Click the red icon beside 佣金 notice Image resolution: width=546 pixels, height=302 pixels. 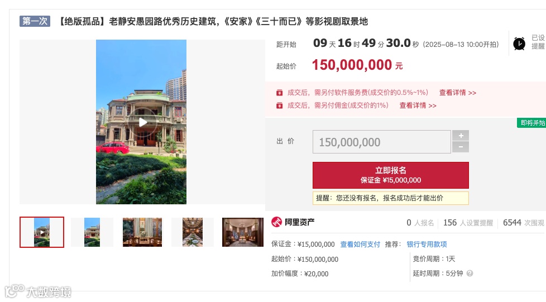click(x=279, y=106)
